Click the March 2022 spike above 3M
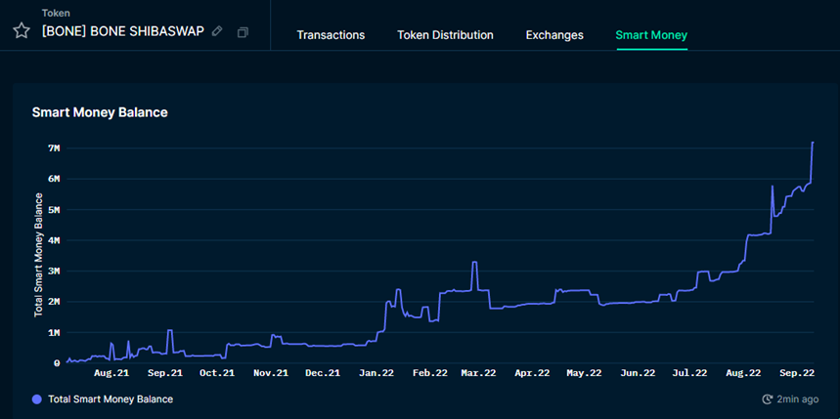 tap(474, 262)
